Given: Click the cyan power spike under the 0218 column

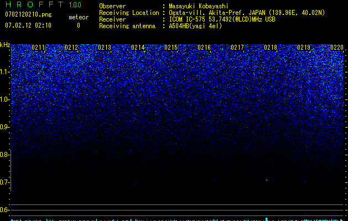Looking at the screenshot, I should pyautogui.click(x=267, y=219).
